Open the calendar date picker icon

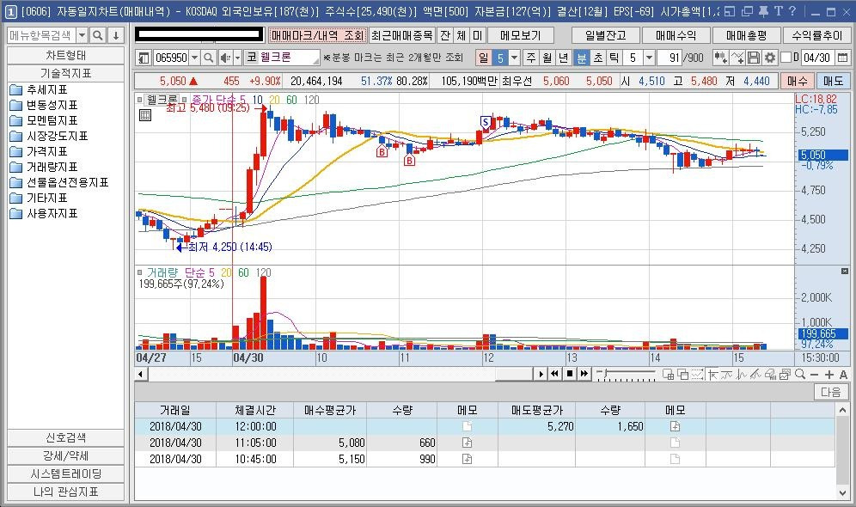coord(843,58)
